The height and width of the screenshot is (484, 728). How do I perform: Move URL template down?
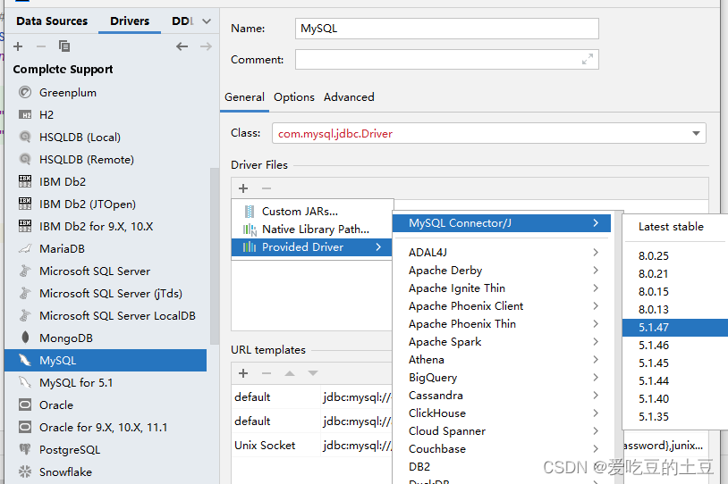(x=313, y=373)
